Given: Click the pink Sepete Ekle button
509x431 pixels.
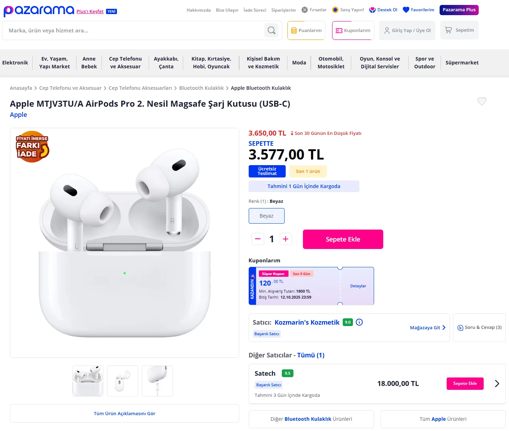Looking at the screenshot, I should (343, 239).
